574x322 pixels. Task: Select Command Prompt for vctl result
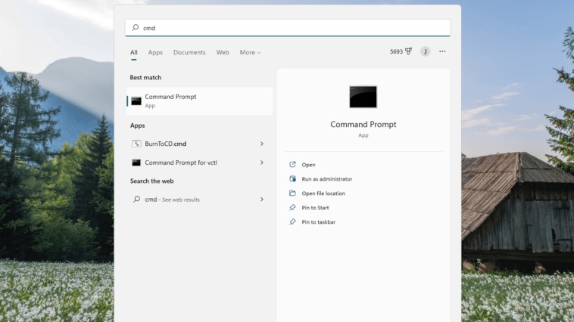click(x=199, y=163)
